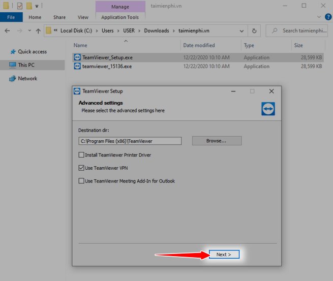This screenshot has height=281, width=333.
Task: Click the TeamViewer Setup title bar icon
Action: pos(77,91)
